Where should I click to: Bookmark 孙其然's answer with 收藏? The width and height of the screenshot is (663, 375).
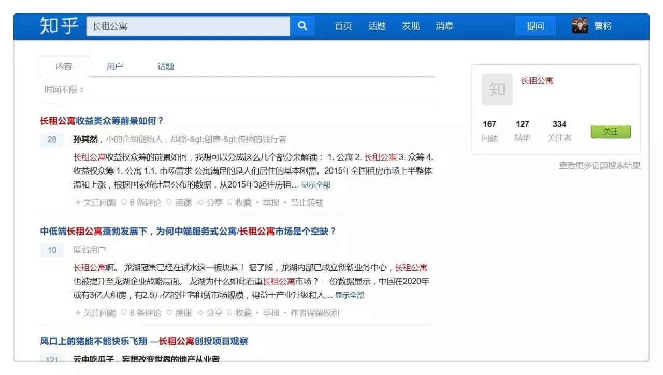239,203
